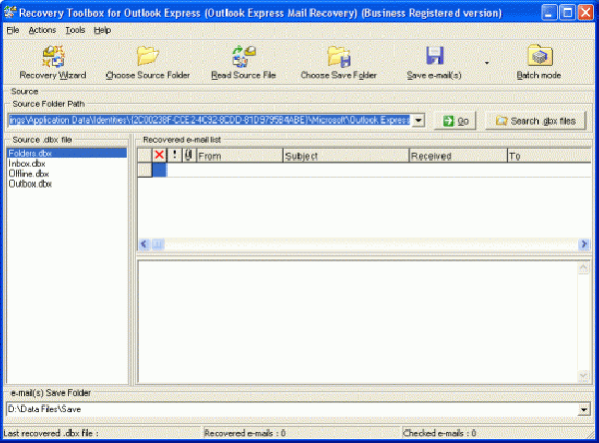Click the attachment paperclip column header
Viewport: 599px width, 443px height.
(x=188, y=156)
